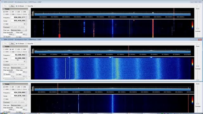Enable Shift checkbox in top window
The width and height of the screenshot is (203, 114).
(4, 24)
